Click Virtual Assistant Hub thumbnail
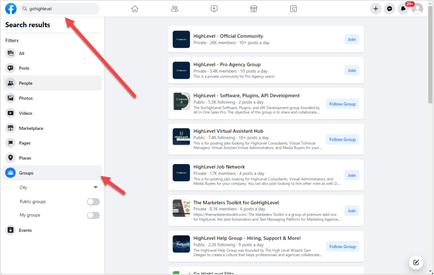Screen dimensions: 434x275 pyautogui.click(x=181, y=137)
